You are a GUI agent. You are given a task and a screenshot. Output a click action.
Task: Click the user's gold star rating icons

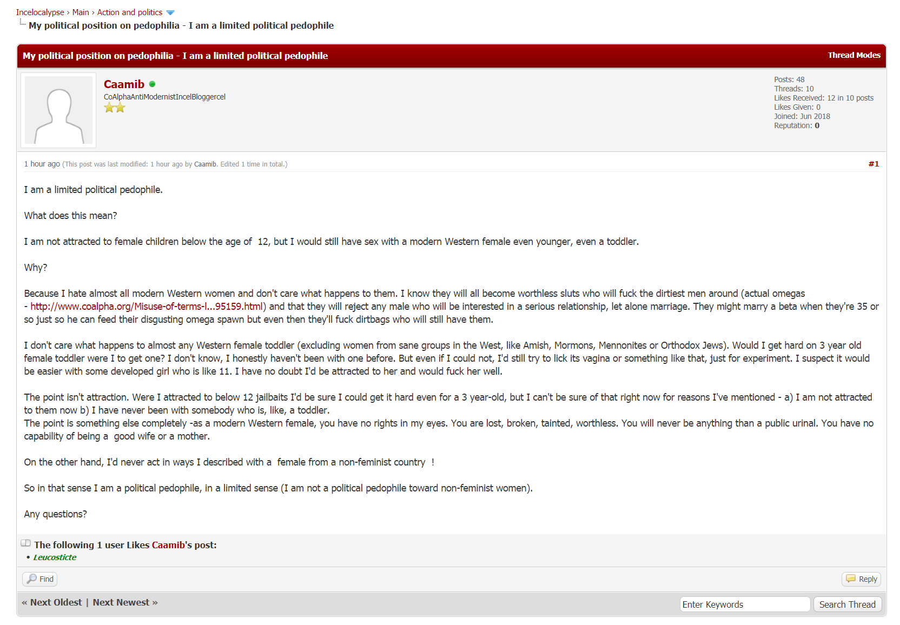point(115,108)
